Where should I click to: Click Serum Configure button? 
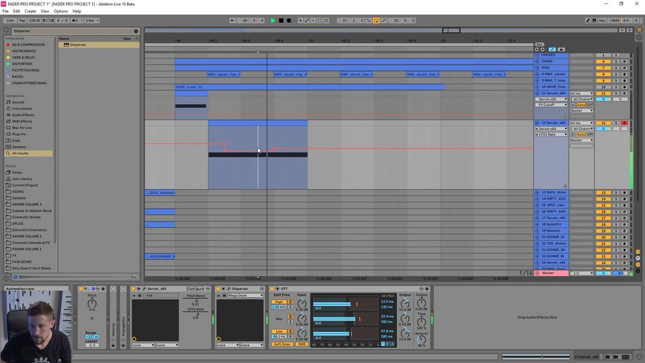click(x=195, y=289)
